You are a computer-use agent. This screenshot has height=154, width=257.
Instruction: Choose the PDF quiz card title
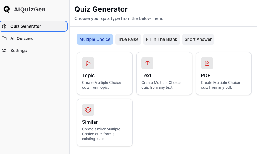206,75
